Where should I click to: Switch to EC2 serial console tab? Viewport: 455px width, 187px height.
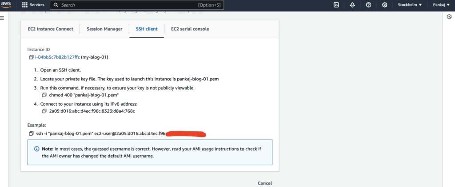coord(190,29)
